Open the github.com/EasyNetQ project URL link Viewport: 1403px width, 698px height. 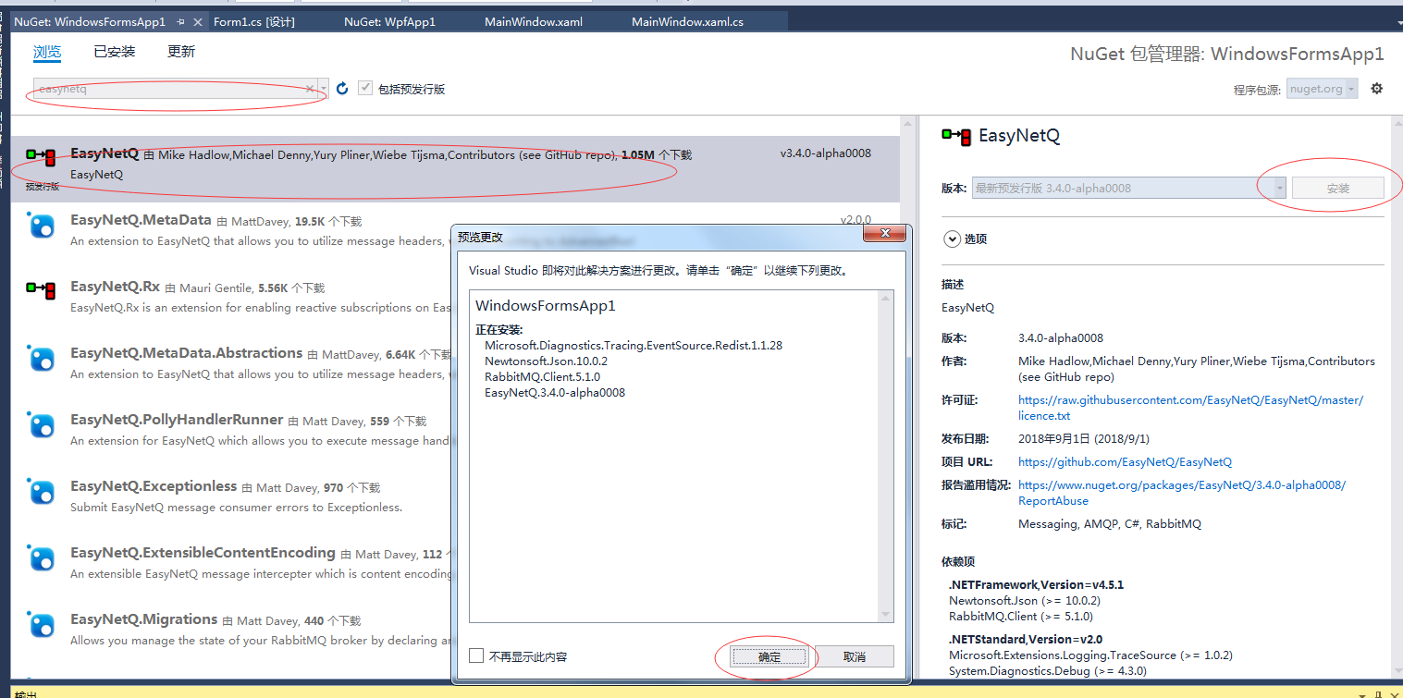[1125, 461]
